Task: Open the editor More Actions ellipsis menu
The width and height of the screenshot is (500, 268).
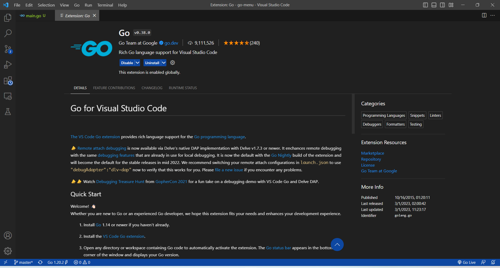Action: point(492,15)
